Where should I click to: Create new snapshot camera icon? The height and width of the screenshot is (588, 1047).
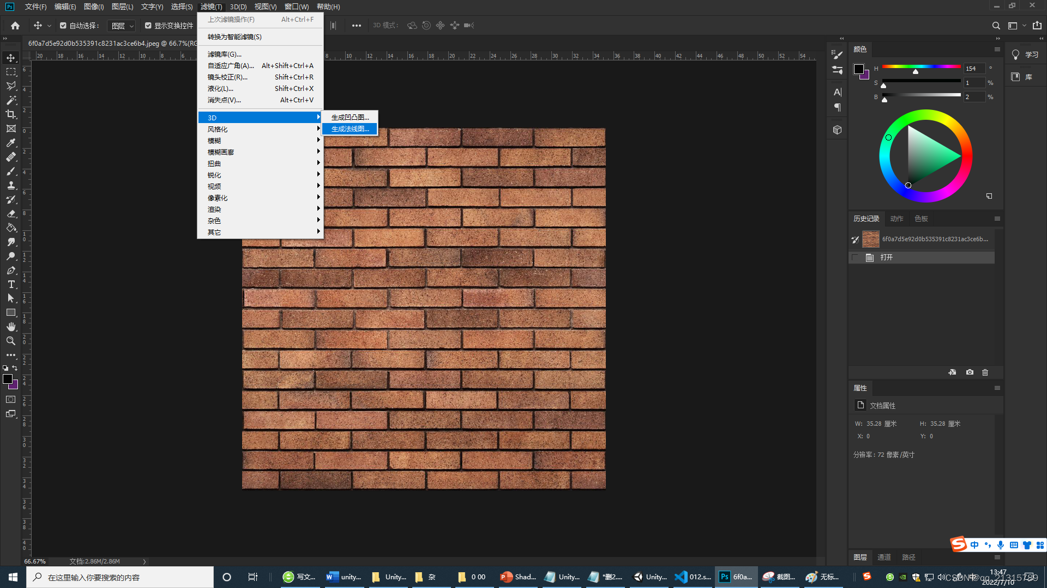coord(970,372)
